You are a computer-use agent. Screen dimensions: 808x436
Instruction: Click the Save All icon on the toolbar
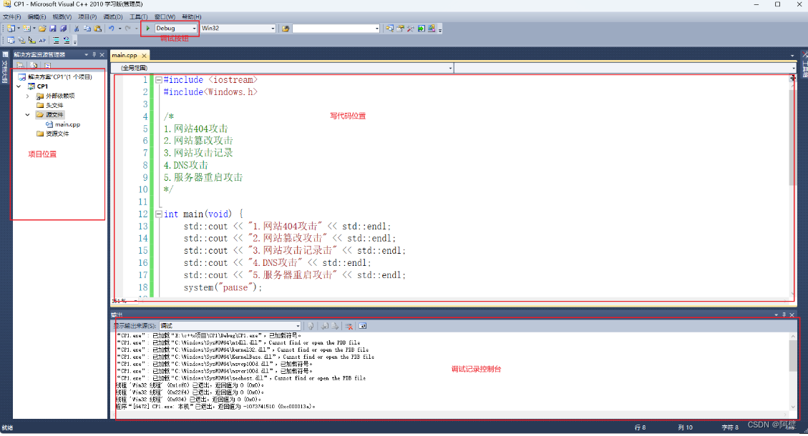point(64,29)
